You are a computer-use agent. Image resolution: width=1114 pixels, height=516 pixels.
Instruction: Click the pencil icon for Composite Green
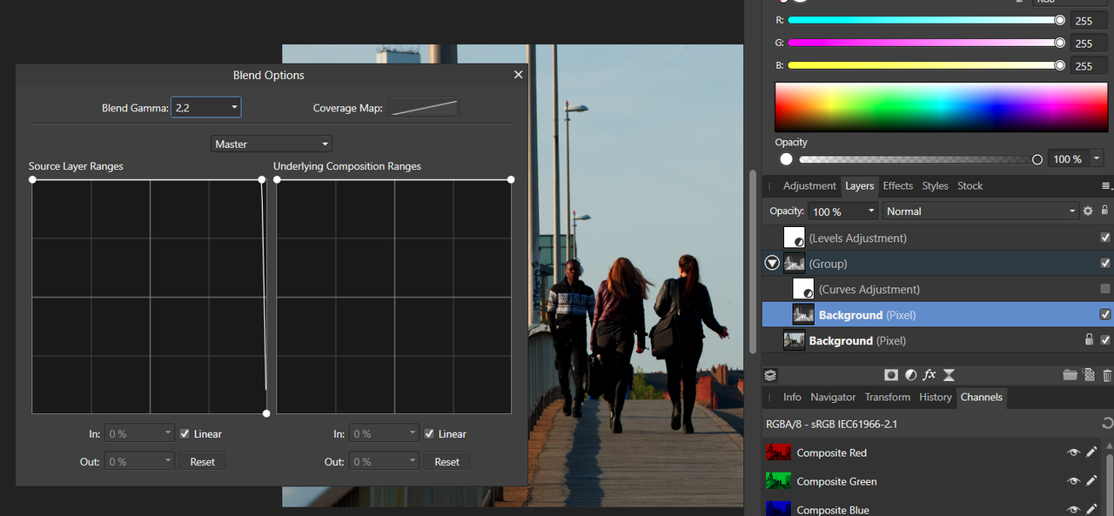click(x=1091, y=481)
